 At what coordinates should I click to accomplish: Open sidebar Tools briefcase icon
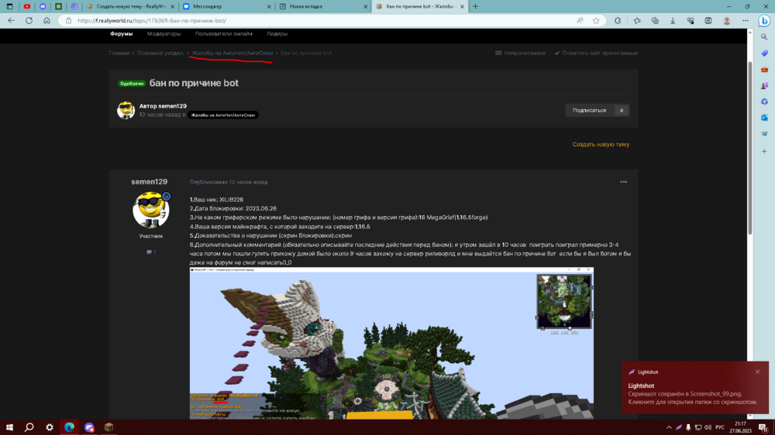pyautogui.click(x=764, y=70)
